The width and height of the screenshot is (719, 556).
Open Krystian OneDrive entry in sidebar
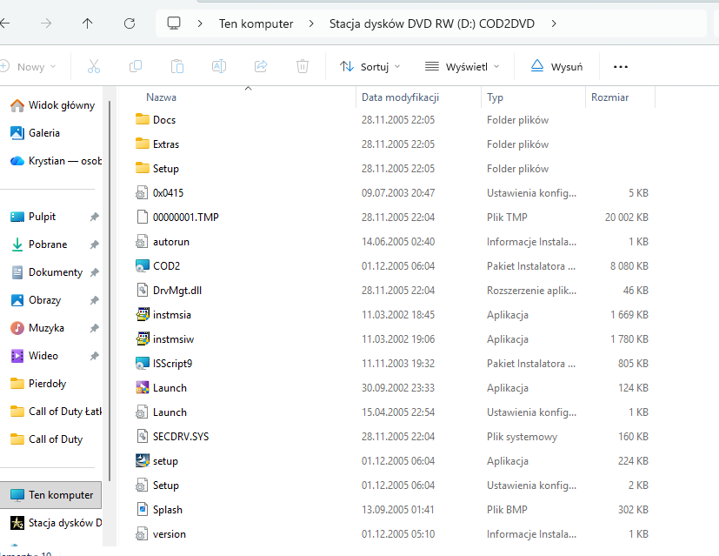[x=56, y=161]
